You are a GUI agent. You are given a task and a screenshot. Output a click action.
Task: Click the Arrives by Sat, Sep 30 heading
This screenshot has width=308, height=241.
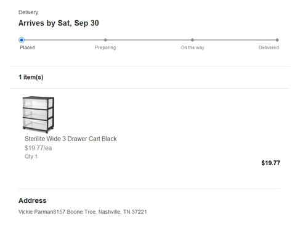[x=59, y=23]
